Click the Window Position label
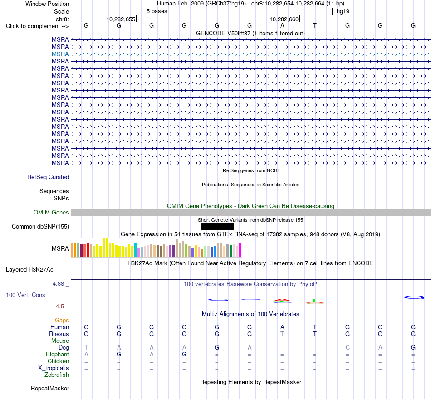This screenshot has height=399, width=431. [47, 4]
